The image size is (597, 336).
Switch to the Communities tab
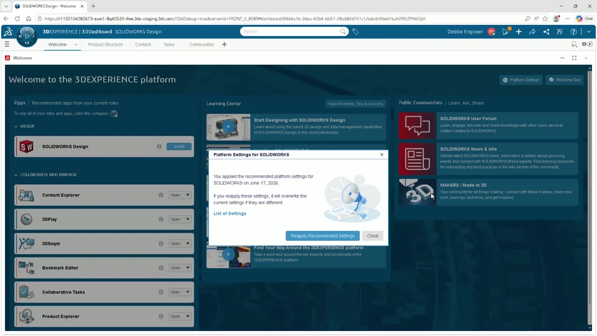point(201,45)
